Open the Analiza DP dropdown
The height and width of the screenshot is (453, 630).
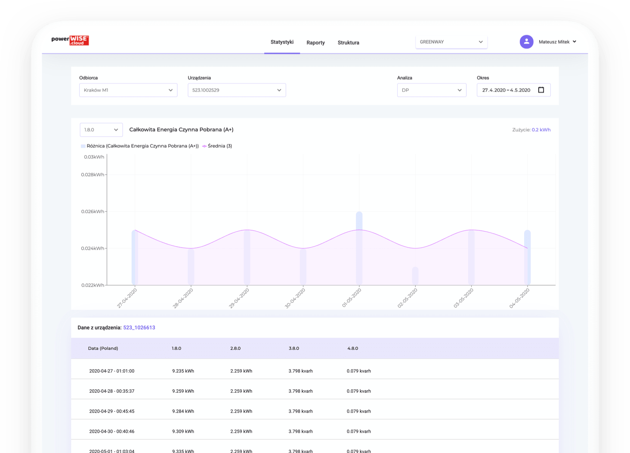432,90
